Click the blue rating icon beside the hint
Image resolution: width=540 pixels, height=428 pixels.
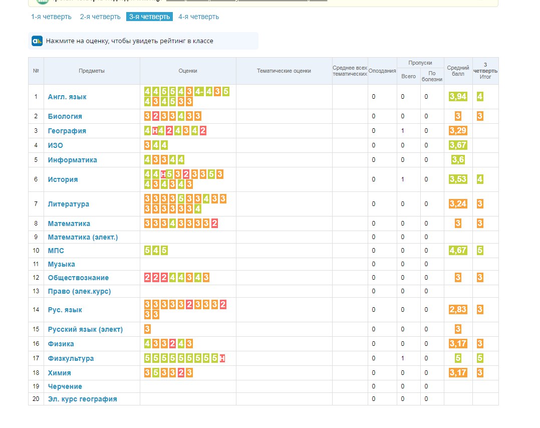(x=37, y=41)
